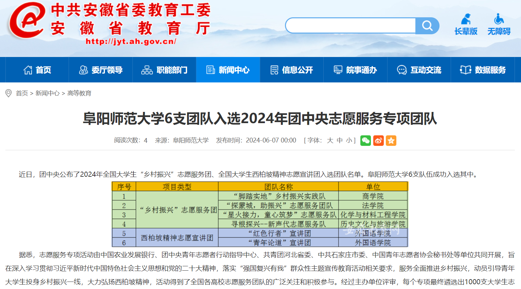Screen dimensions: 521x289
Task: Click the red site logo
Action: tap(27, 20)
